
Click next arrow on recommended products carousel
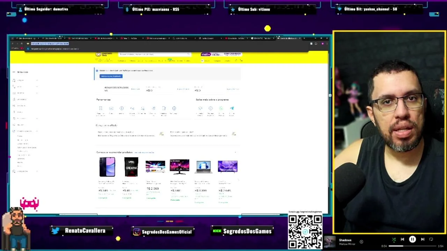pos(239,180)
